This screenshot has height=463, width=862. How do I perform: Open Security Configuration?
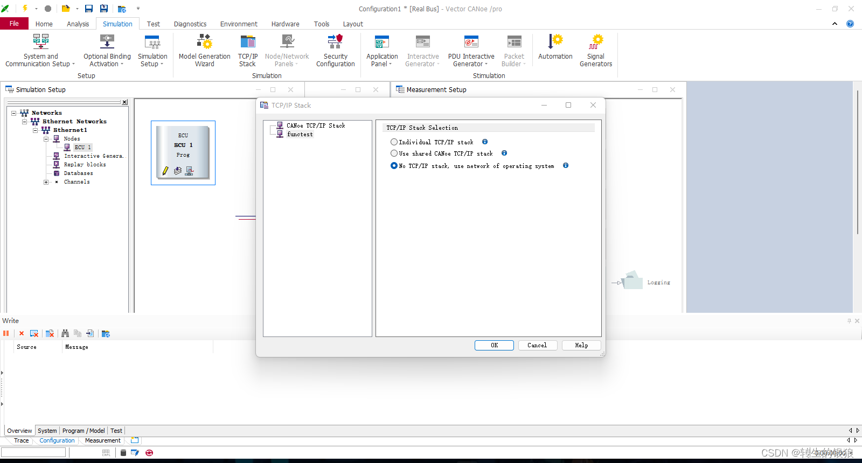[x=336, y=51]
